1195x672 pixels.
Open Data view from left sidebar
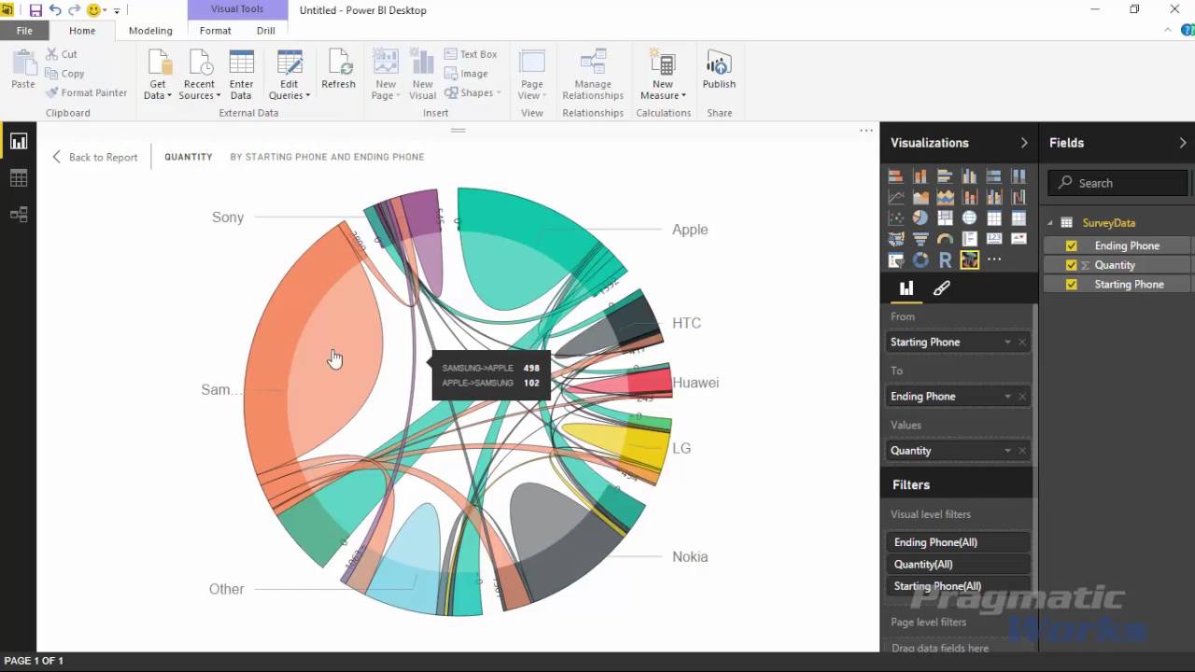tap(19, 178)
